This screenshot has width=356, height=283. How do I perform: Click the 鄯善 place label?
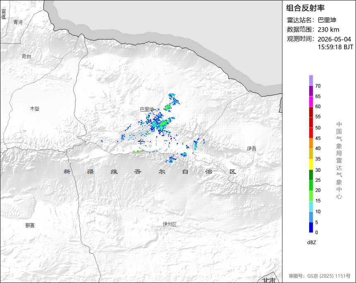tap(30, 225)
